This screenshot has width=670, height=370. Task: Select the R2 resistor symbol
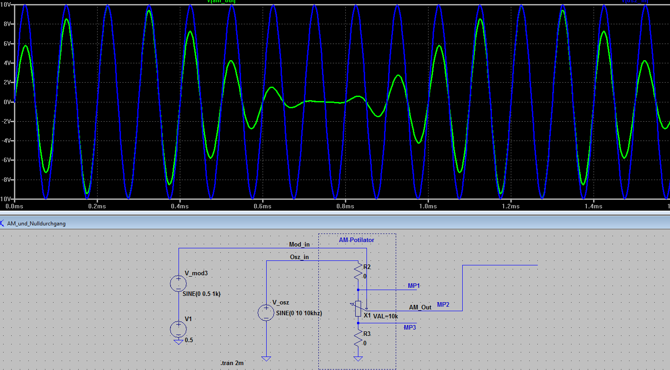358,271
